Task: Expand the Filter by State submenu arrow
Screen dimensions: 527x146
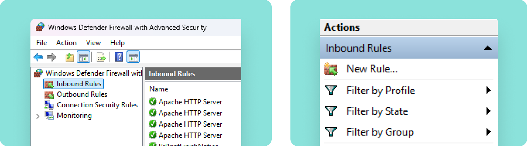Action: [x=488, y=111]
